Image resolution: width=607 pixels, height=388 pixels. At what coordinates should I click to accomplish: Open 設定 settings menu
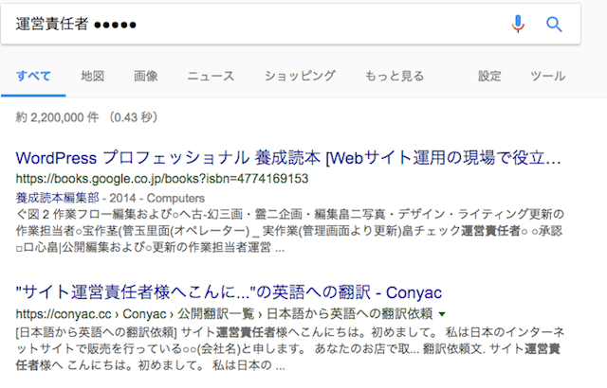[489, 76]
